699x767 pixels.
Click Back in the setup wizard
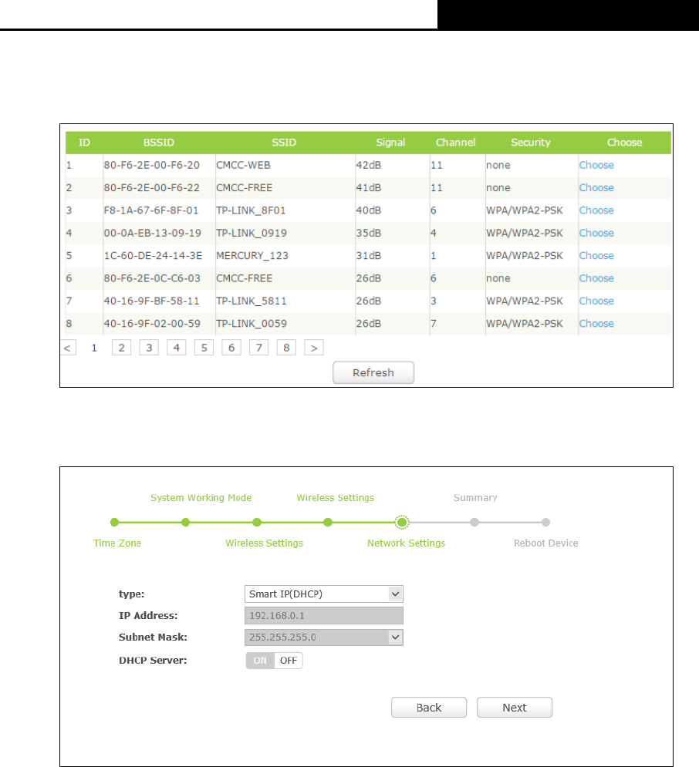(429, 708)
